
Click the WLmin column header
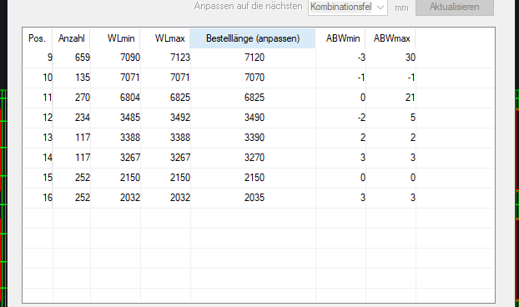point(115,38)
